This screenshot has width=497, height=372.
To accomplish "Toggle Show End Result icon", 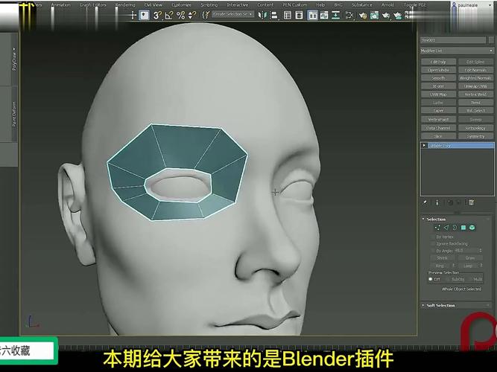I will 437,202.
